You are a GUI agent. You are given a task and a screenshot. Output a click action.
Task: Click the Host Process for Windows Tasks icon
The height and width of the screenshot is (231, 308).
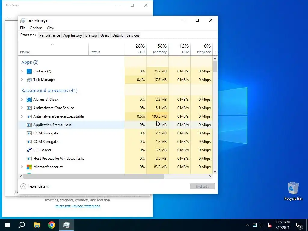29,159
